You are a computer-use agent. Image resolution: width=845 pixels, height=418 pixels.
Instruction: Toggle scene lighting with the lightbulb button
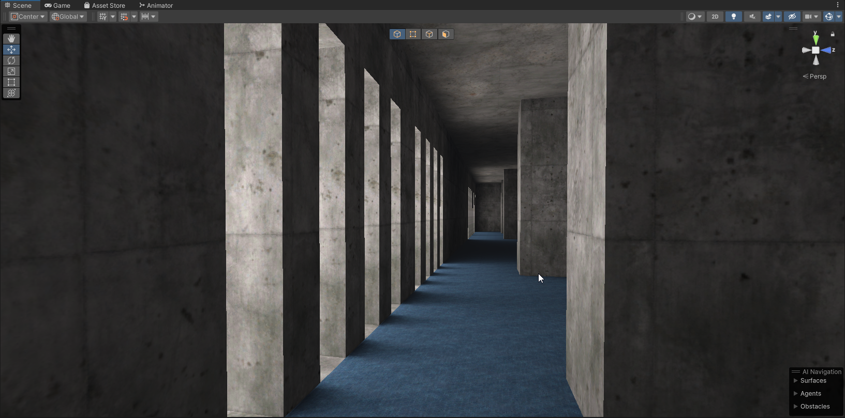point(733,17)
